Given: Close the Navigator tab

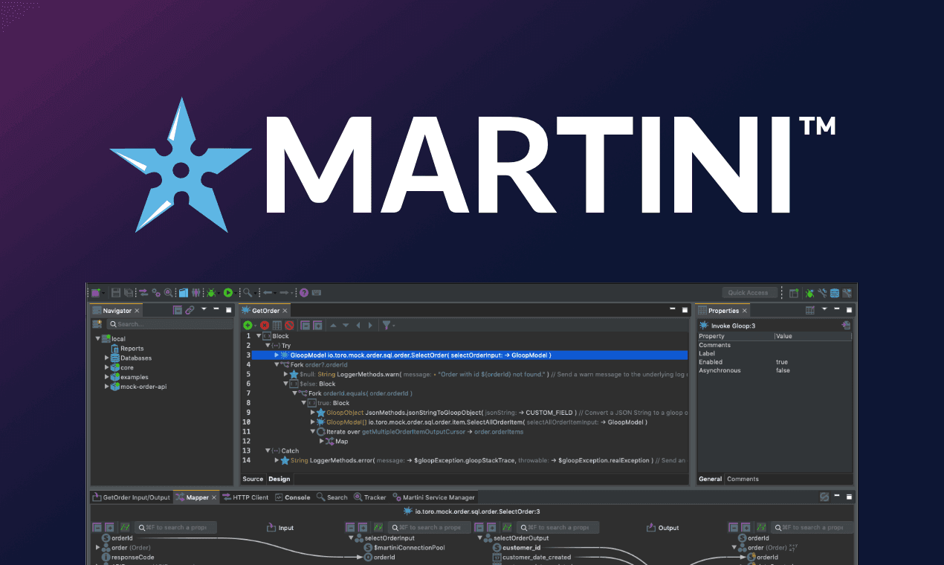Looking at the screenshot, I should (137, 311).
